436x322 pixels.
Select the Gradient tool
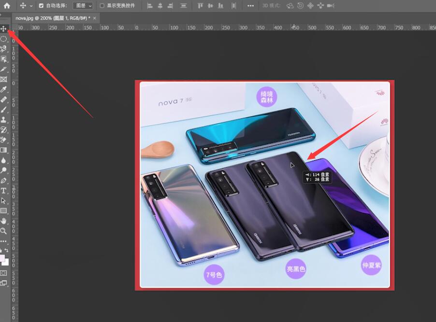[3, 150]
